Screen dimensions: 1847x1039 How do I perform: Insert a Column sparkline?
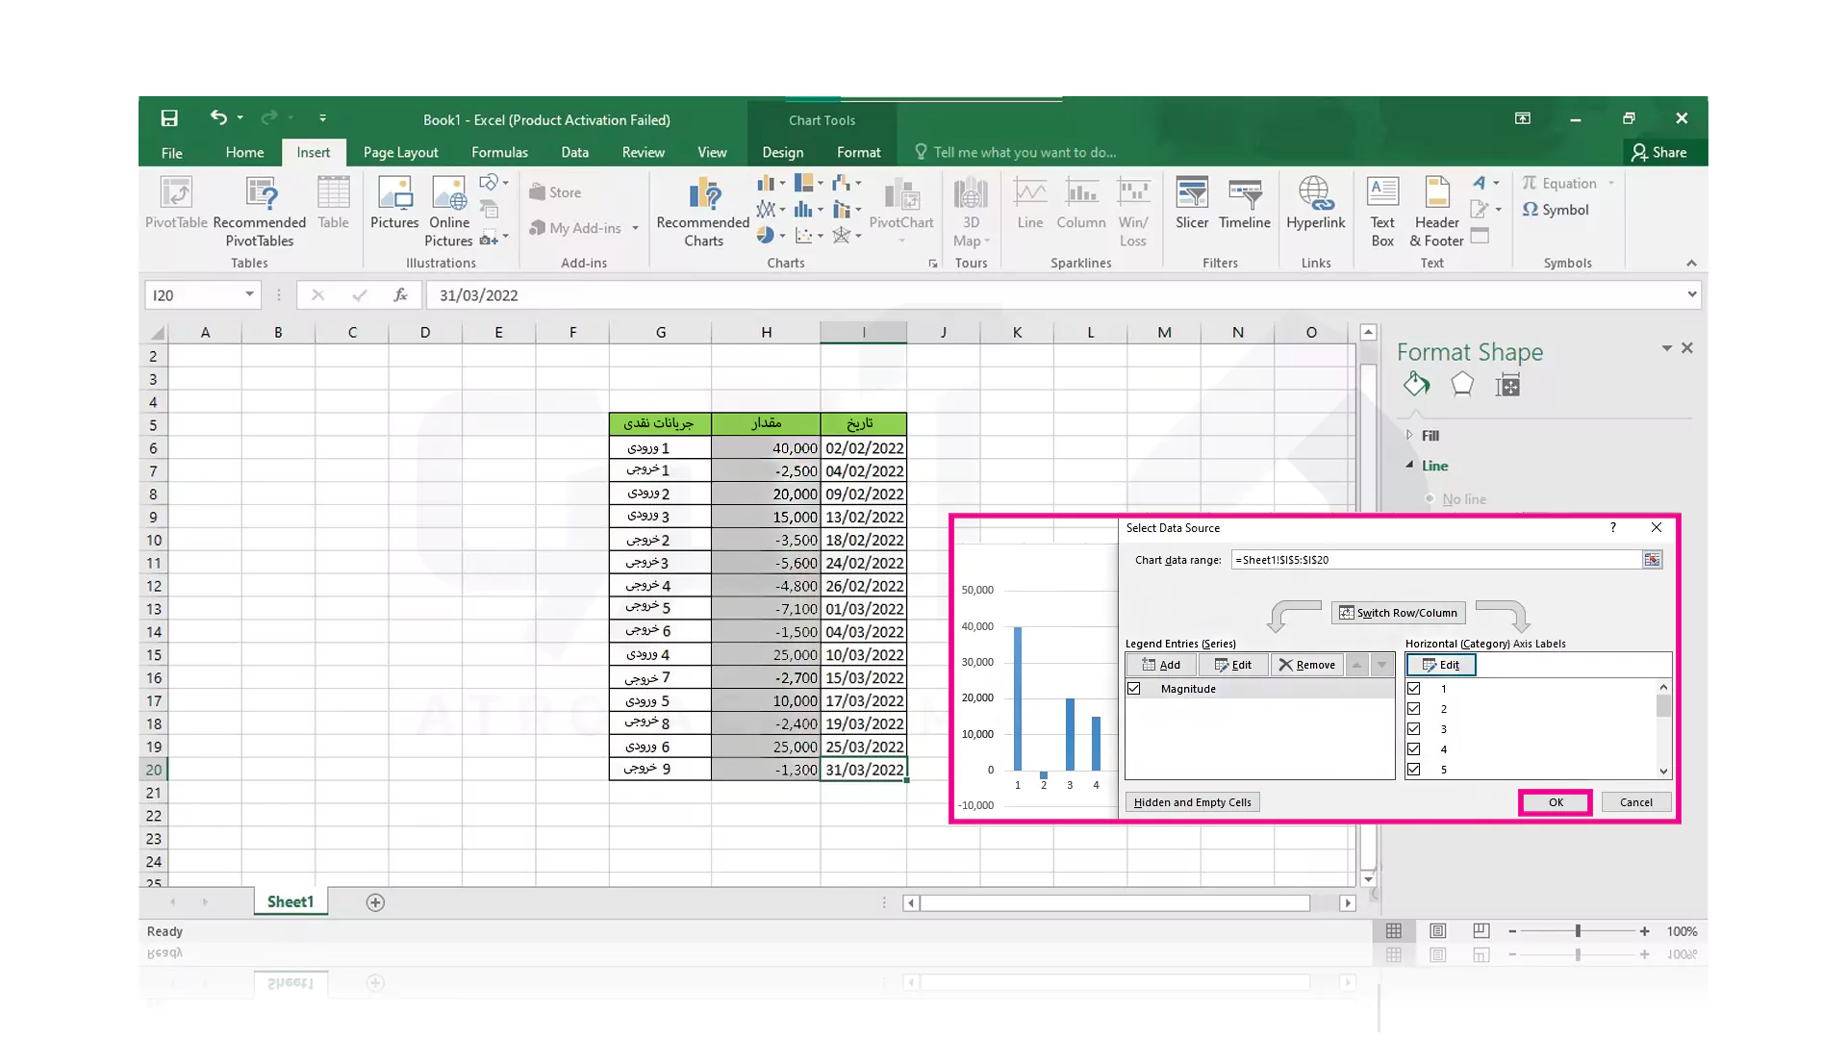(1081, 204)
